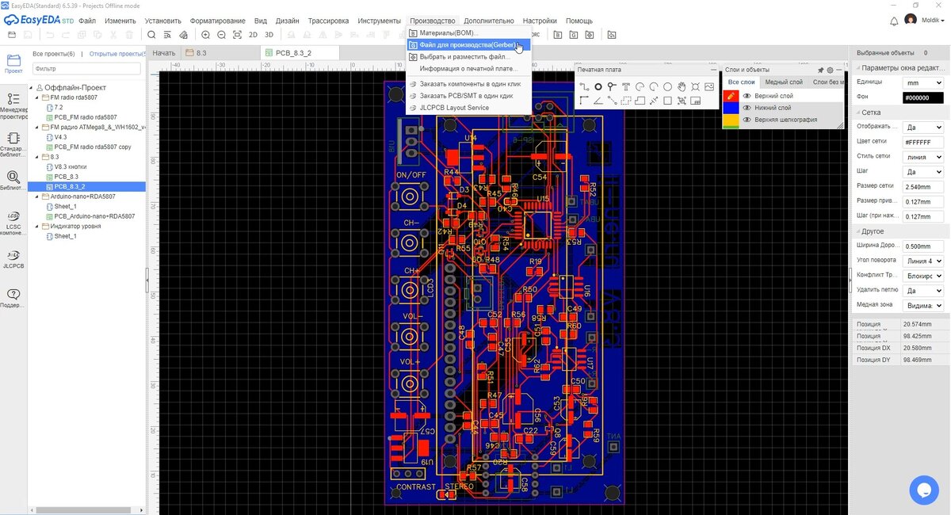
Task: Click the Фильтр project filter field
Action: [x=86, y=69]
